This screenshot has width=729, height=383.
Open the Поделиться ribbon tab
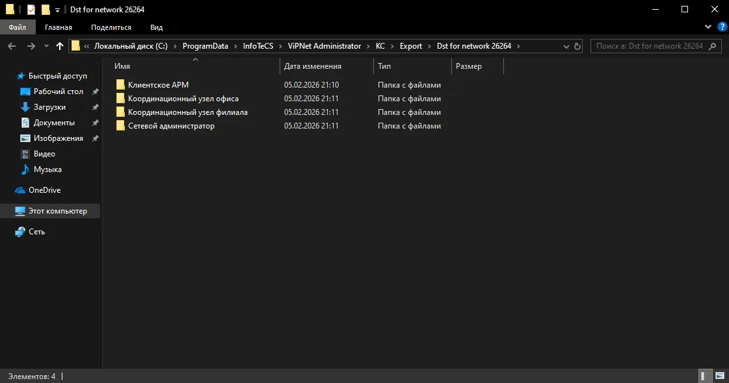(111, 27)
